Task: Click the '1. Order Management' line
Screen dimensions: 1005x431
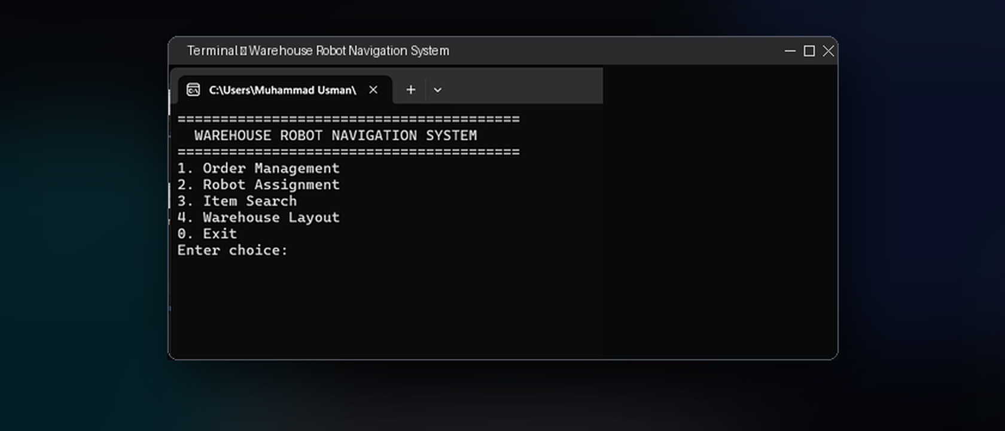Action: point(258,169)
